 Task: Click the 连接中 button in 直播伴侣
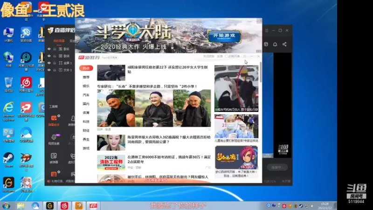coord(277,168)
